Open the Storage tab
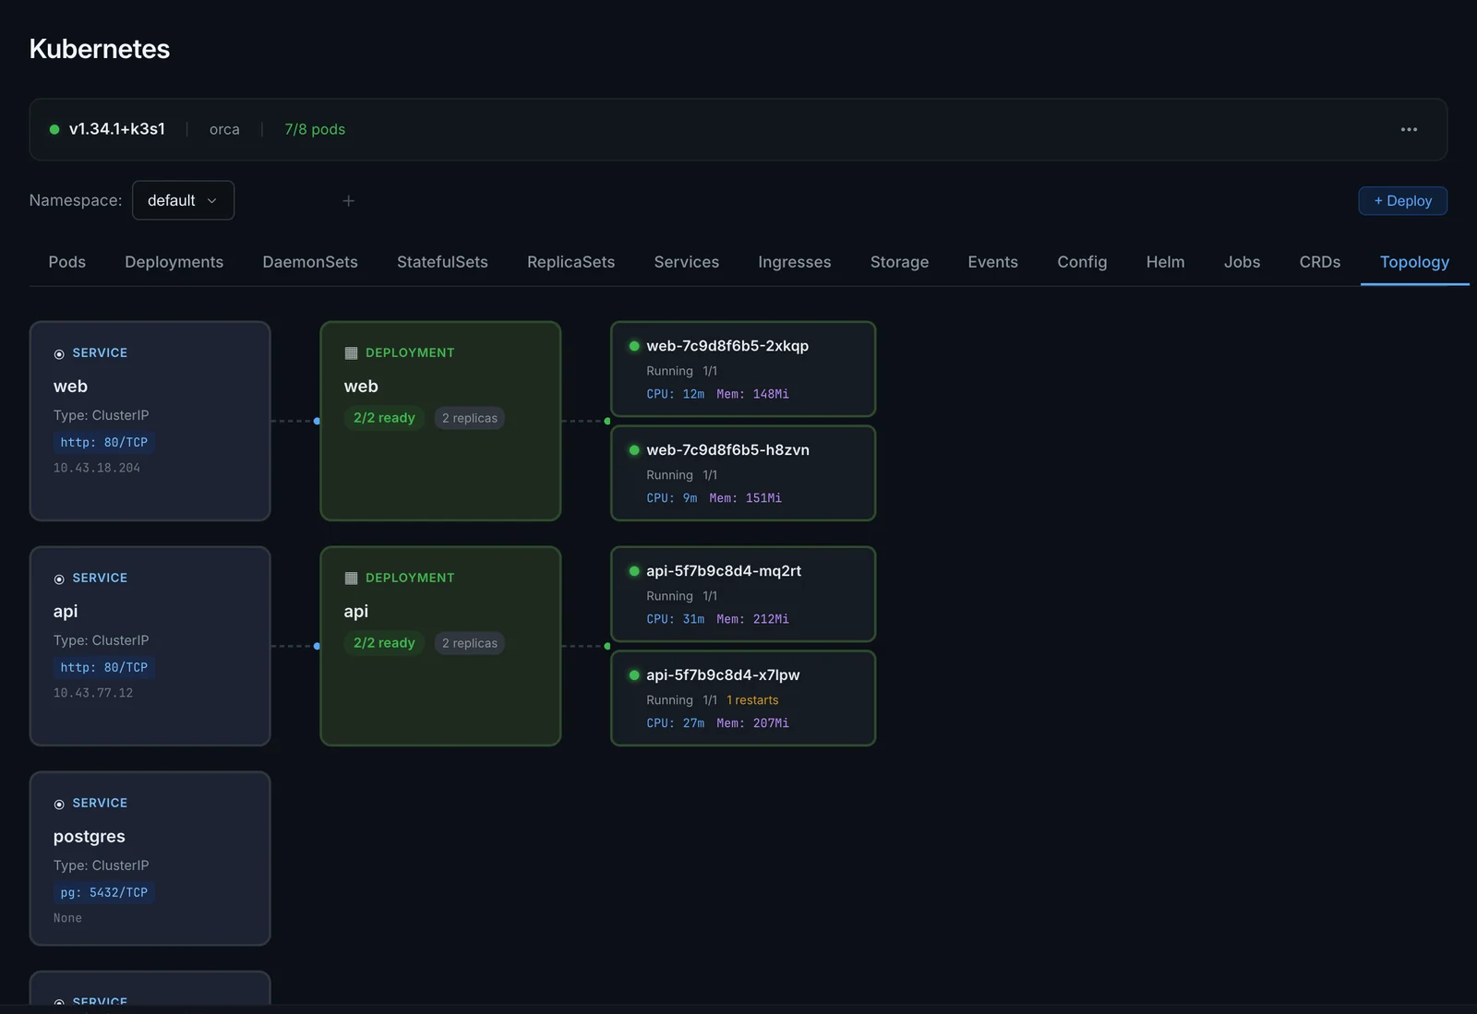1477x1014 pixels. click(x=899, y=262)
